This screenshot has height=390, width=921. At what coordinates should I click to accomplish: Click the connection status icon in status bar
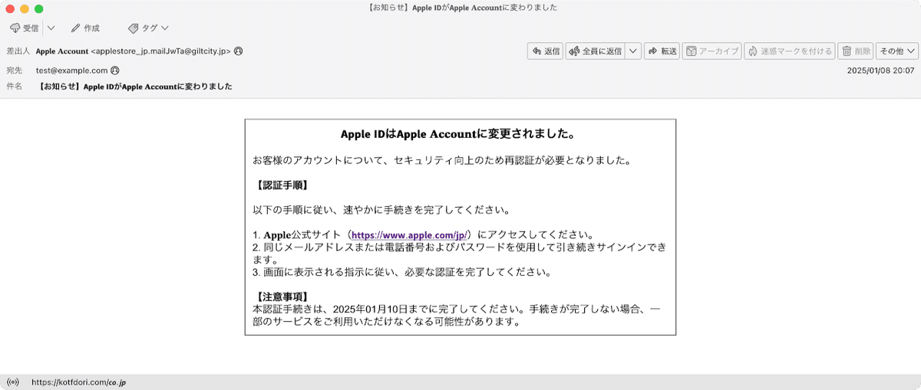click(x=12, y=382)
